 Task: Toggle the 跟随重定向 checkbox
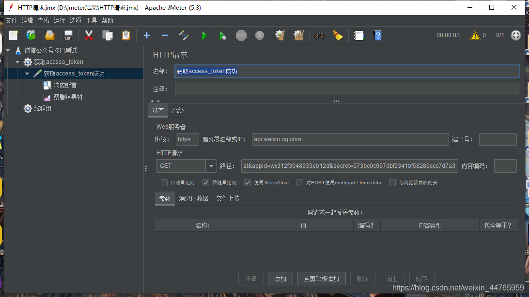(x=206, y=183)
